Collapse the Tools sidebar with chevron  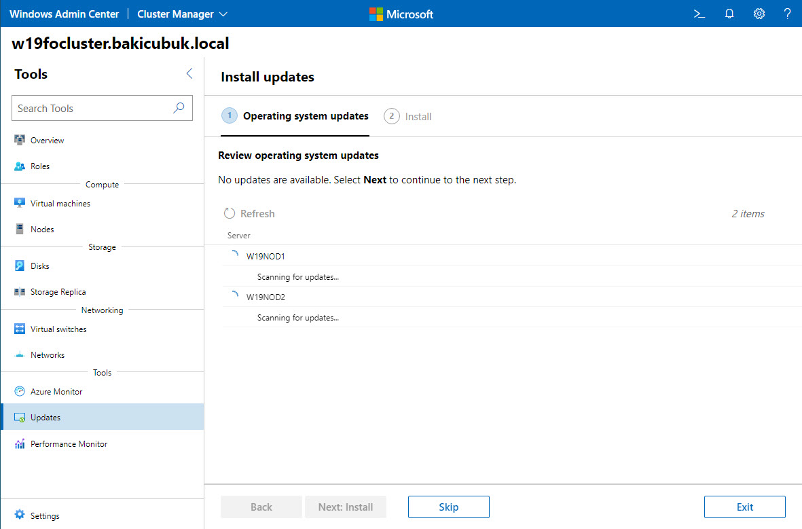pyautogui.click(x=189, y=73)
